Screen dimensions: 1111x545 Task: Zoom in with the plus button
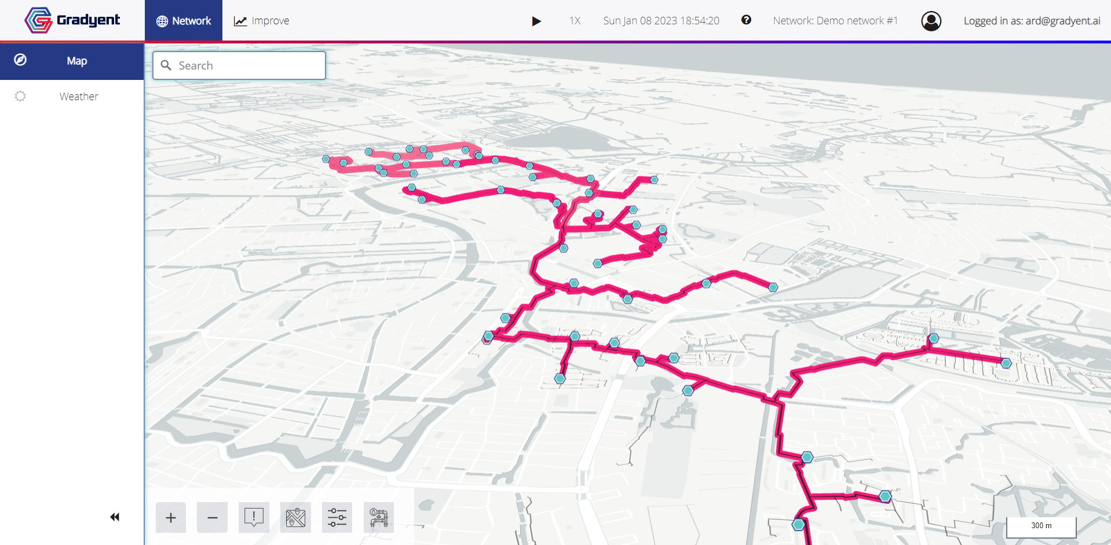click(x=171, y=517)
